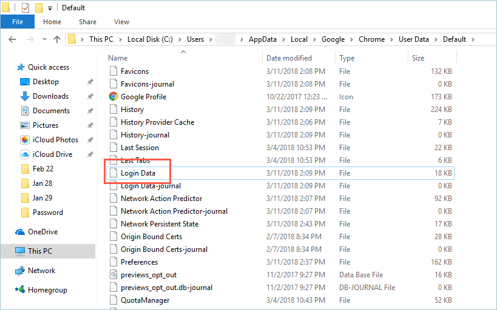The height and width of the screenshot is (310, 497).
Task: Open Customize Quick Access Toolbar dropdown
Action: tap(50, 8)
